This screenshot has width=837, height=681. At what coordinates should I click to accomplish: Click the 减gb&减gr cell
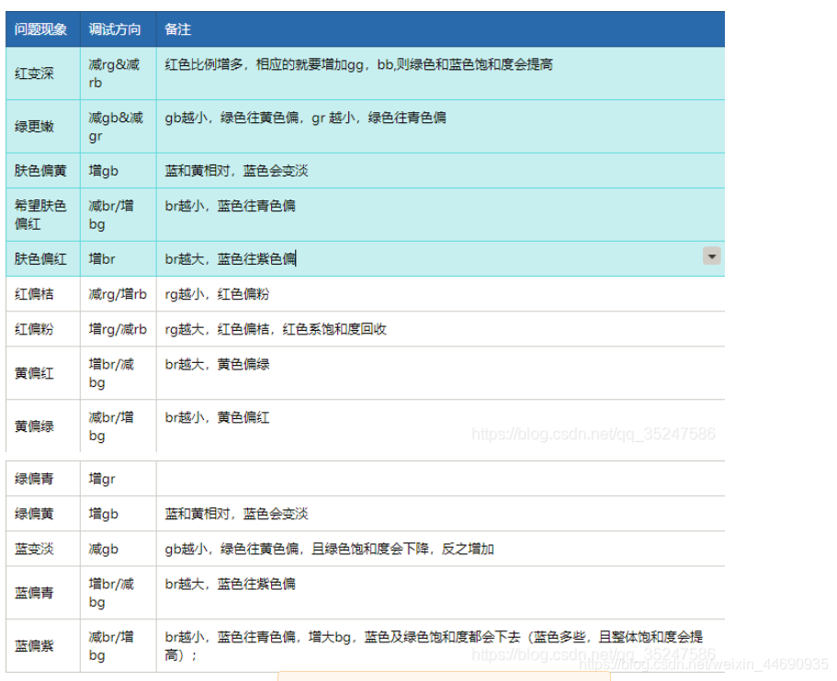tap(116, 127)
